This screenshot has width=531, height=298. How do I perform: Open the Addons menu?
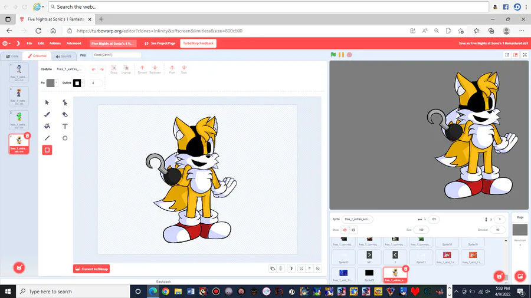[55, 43]
